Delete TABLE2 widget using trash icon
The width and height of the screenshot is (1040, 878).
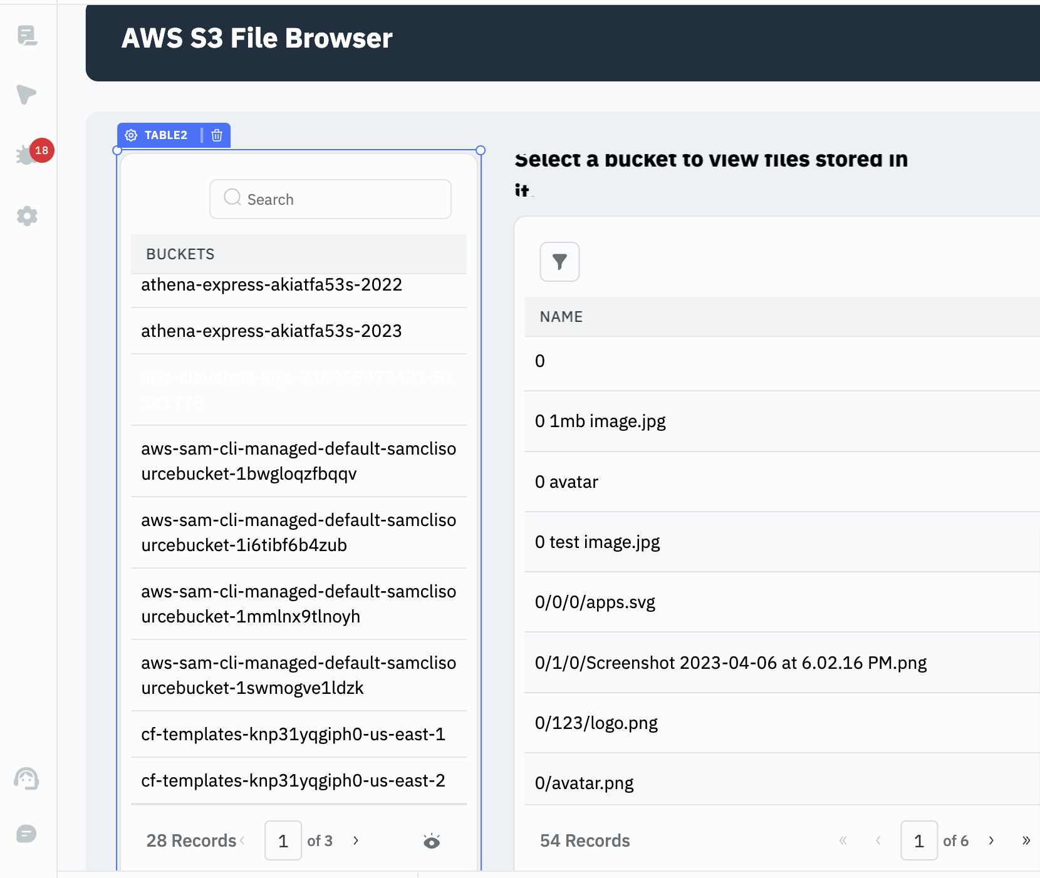coord(217,135)
